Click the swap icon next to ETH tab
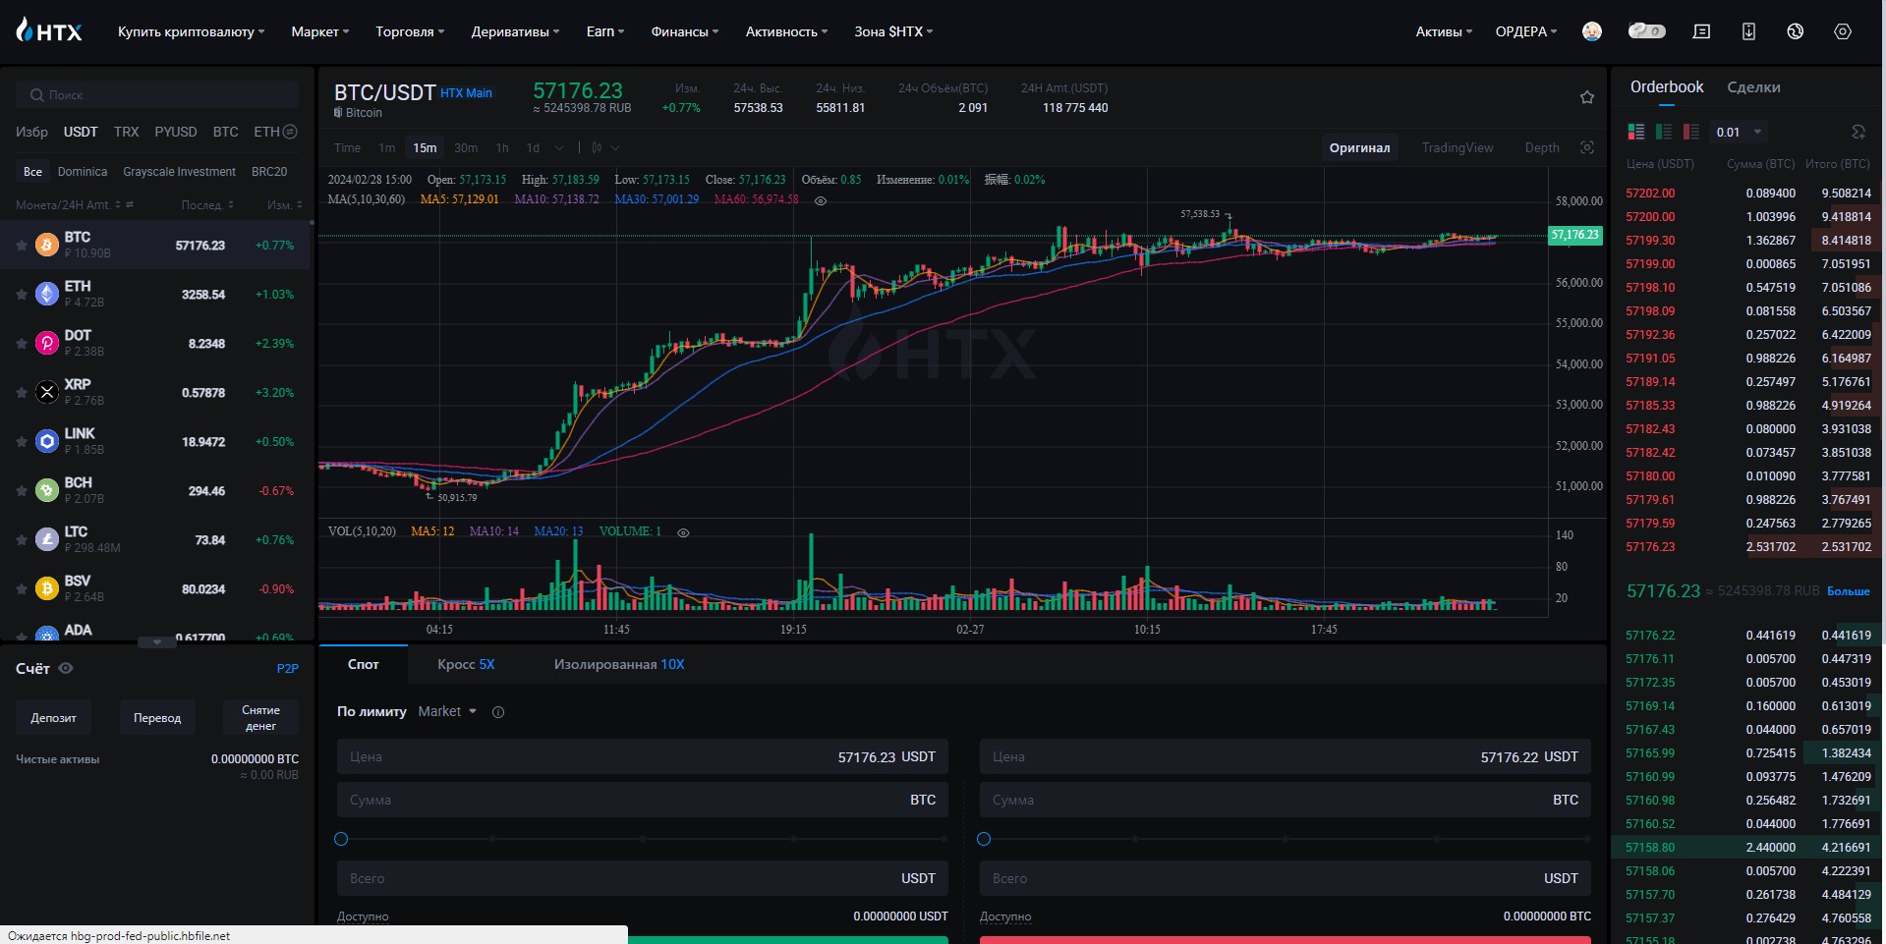Screen dimensions: 1886x944 click(x=290, y=132)
